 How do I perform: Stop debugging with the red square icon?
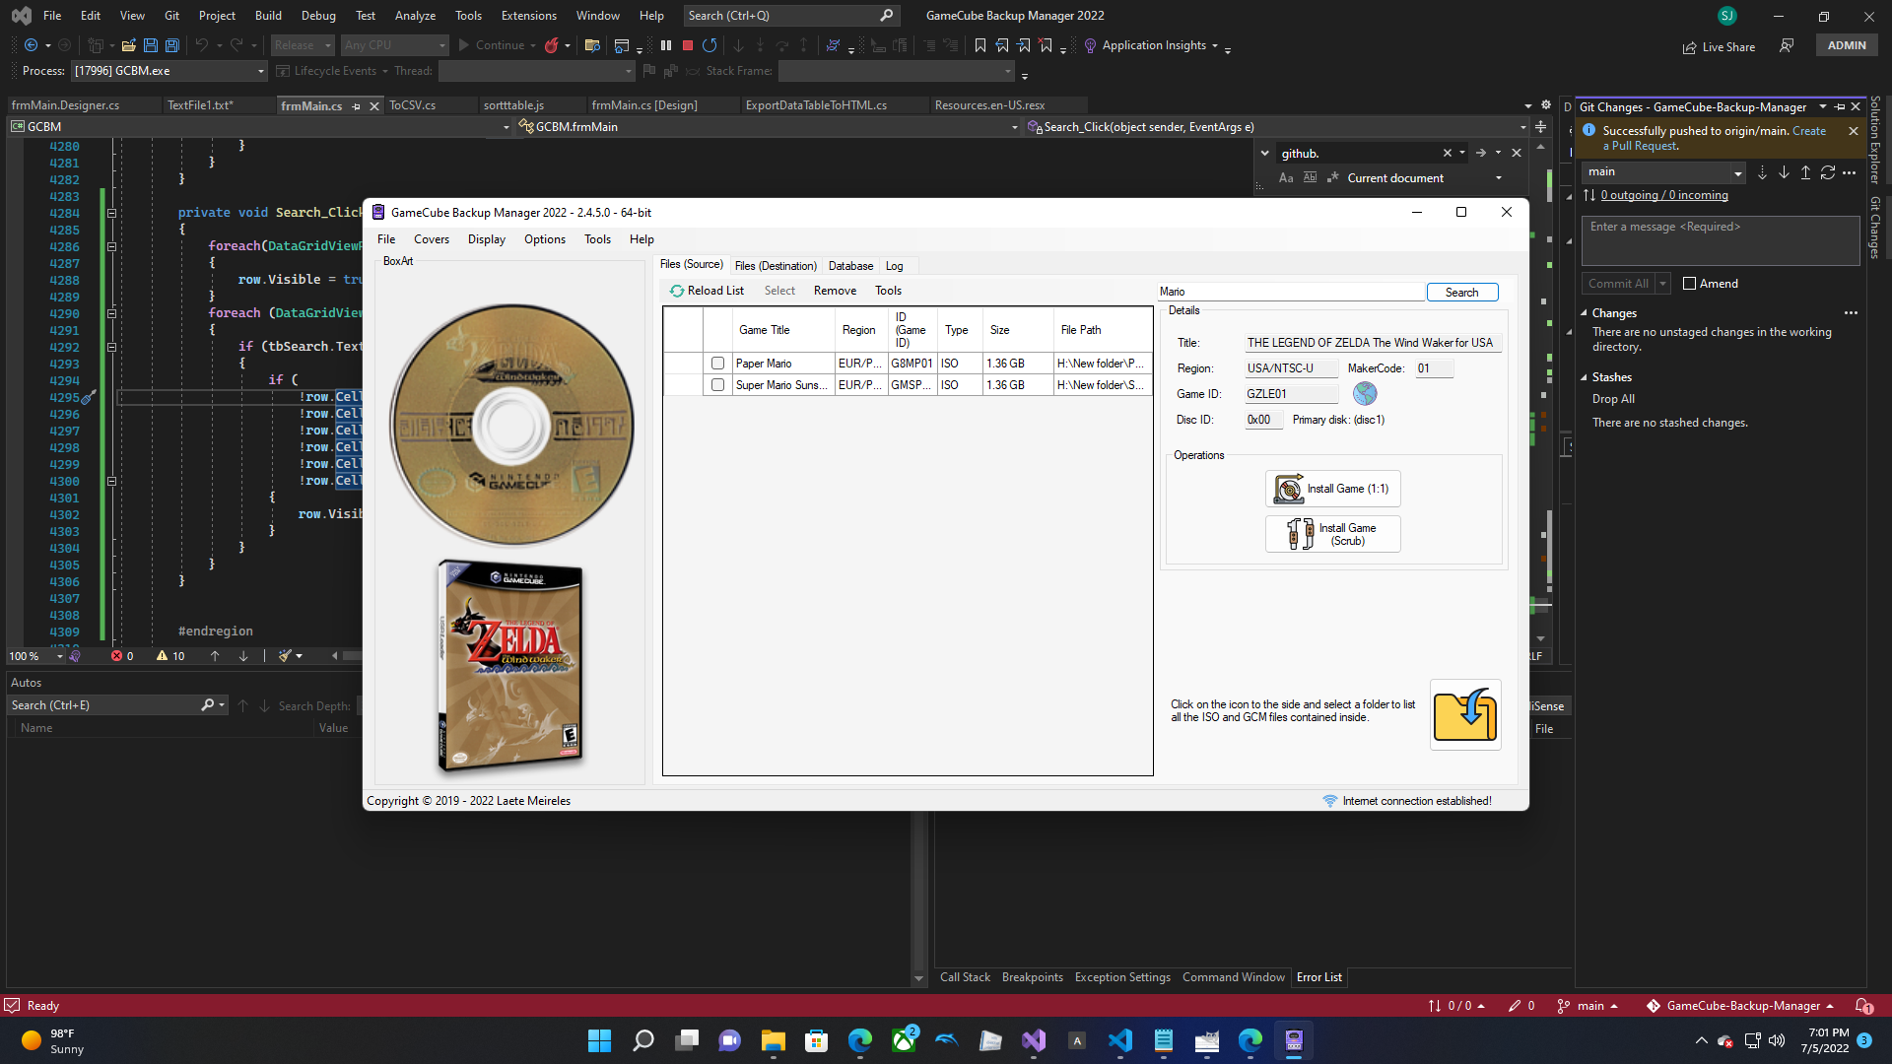tap(688, 45)
